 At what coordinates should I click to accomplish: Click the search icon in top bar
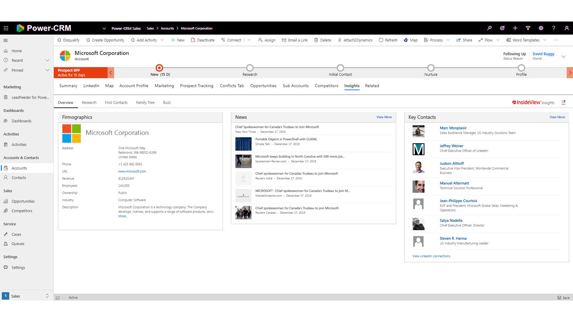point(489,28)
